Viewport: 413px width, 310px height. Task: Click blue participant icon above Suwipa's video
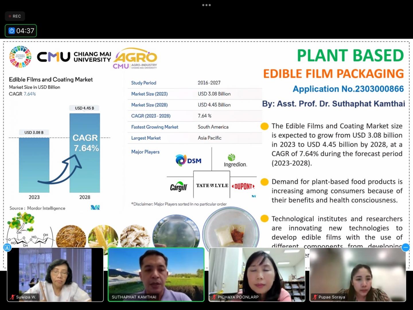coord(7,247)
